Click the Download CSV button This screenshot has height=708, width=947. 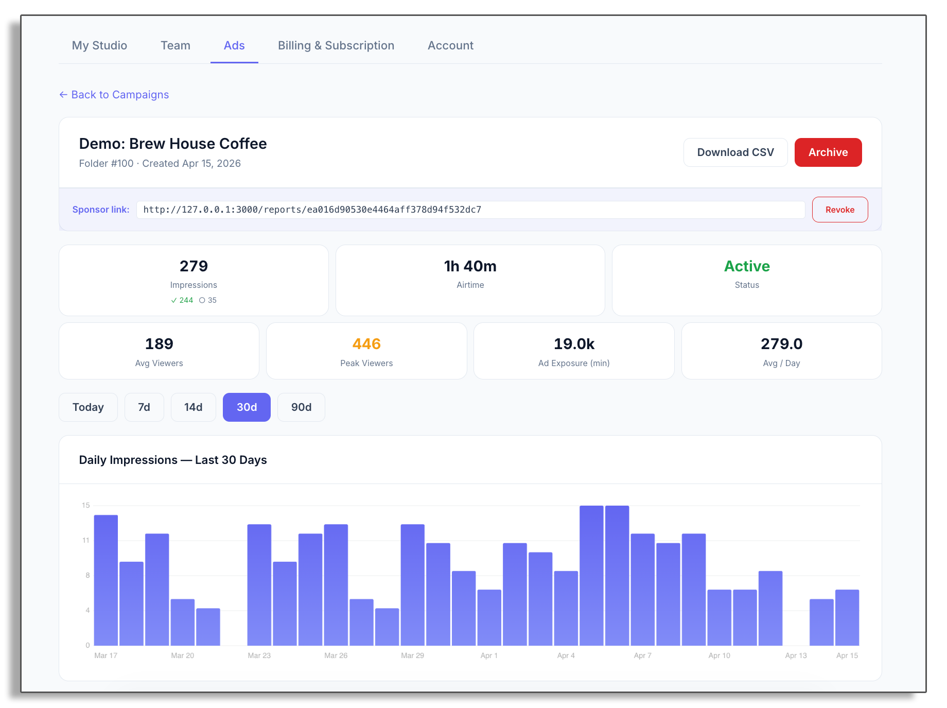tap(735, 152)
